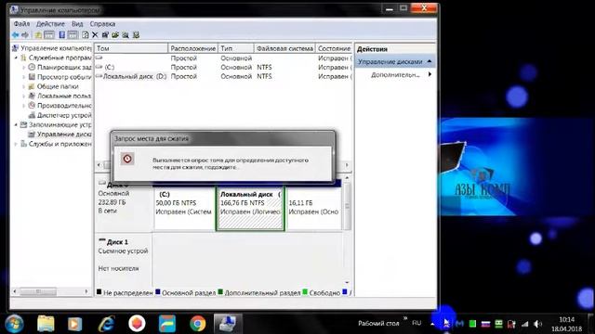The image size is (595, 334).
Task: Click the Up one level toolbar icon
Action: [x=38, y=35]
